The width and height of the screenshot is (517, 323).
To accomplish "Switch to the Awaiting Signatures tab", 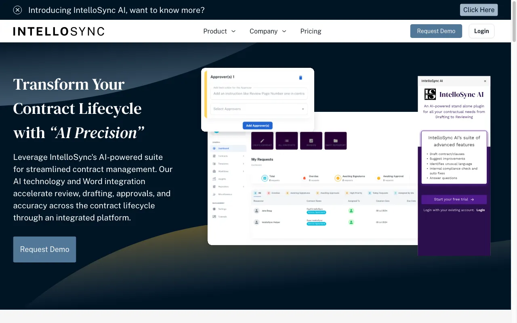I will pyautogui.click(x=298, y=193).
